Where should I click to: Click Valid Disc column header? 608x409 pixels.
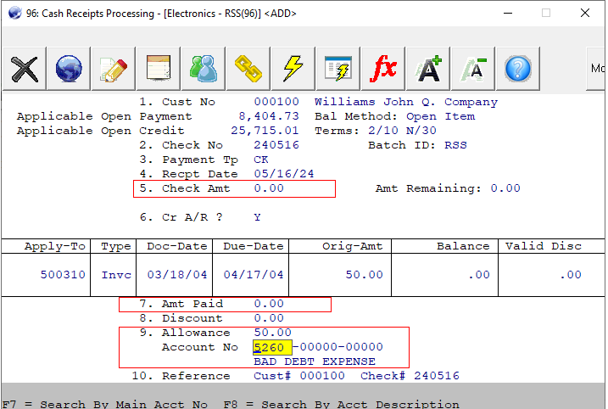pyautogui.click(x=544, y=246)
